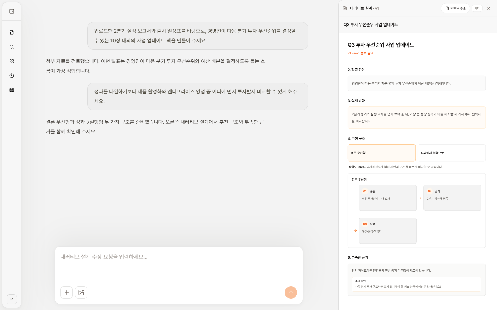Click the add image icon in the composer
497x310 pixels.
[x=81, y=292]
